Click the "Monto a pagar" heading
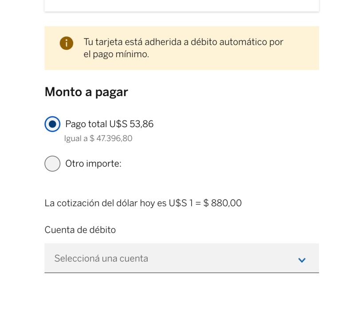The width and height of the screenshot is (355, 309). (86, 92)
